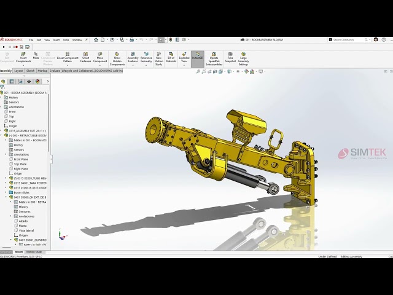Play the recorded macro
The width and height of the screenshot is (393, 295).
(x=4, y=47)
